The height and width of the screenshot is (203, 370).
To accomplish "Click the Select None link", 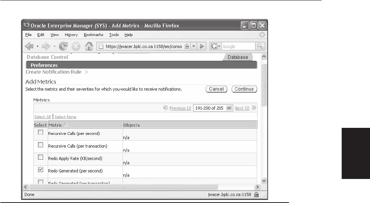I will pos(66,117).
